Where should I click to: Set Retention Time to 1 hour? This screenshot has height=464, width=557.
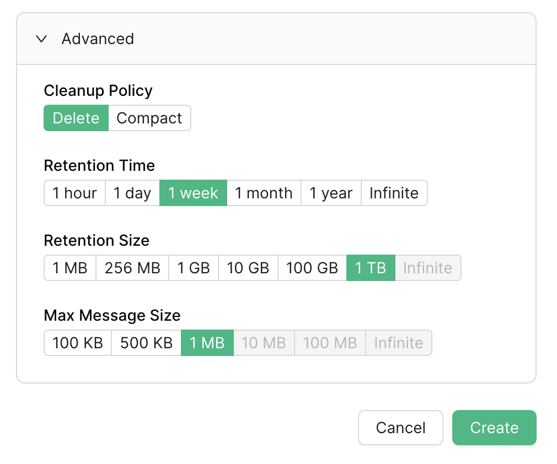pos(74,193)
